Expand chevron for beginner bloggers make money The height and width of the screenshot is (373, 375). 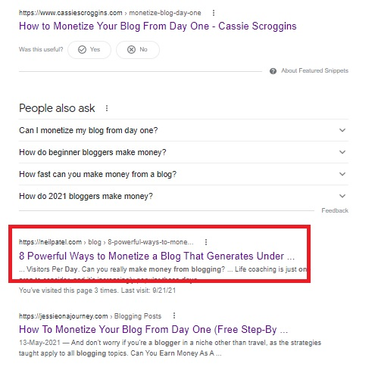(342, 152)
